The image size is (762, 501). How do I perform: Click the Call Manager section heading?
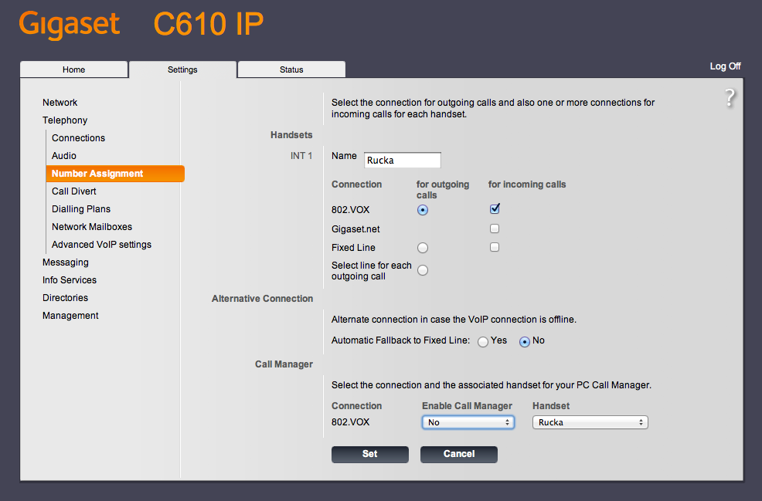pyautogui.click(x=284, y=364)
